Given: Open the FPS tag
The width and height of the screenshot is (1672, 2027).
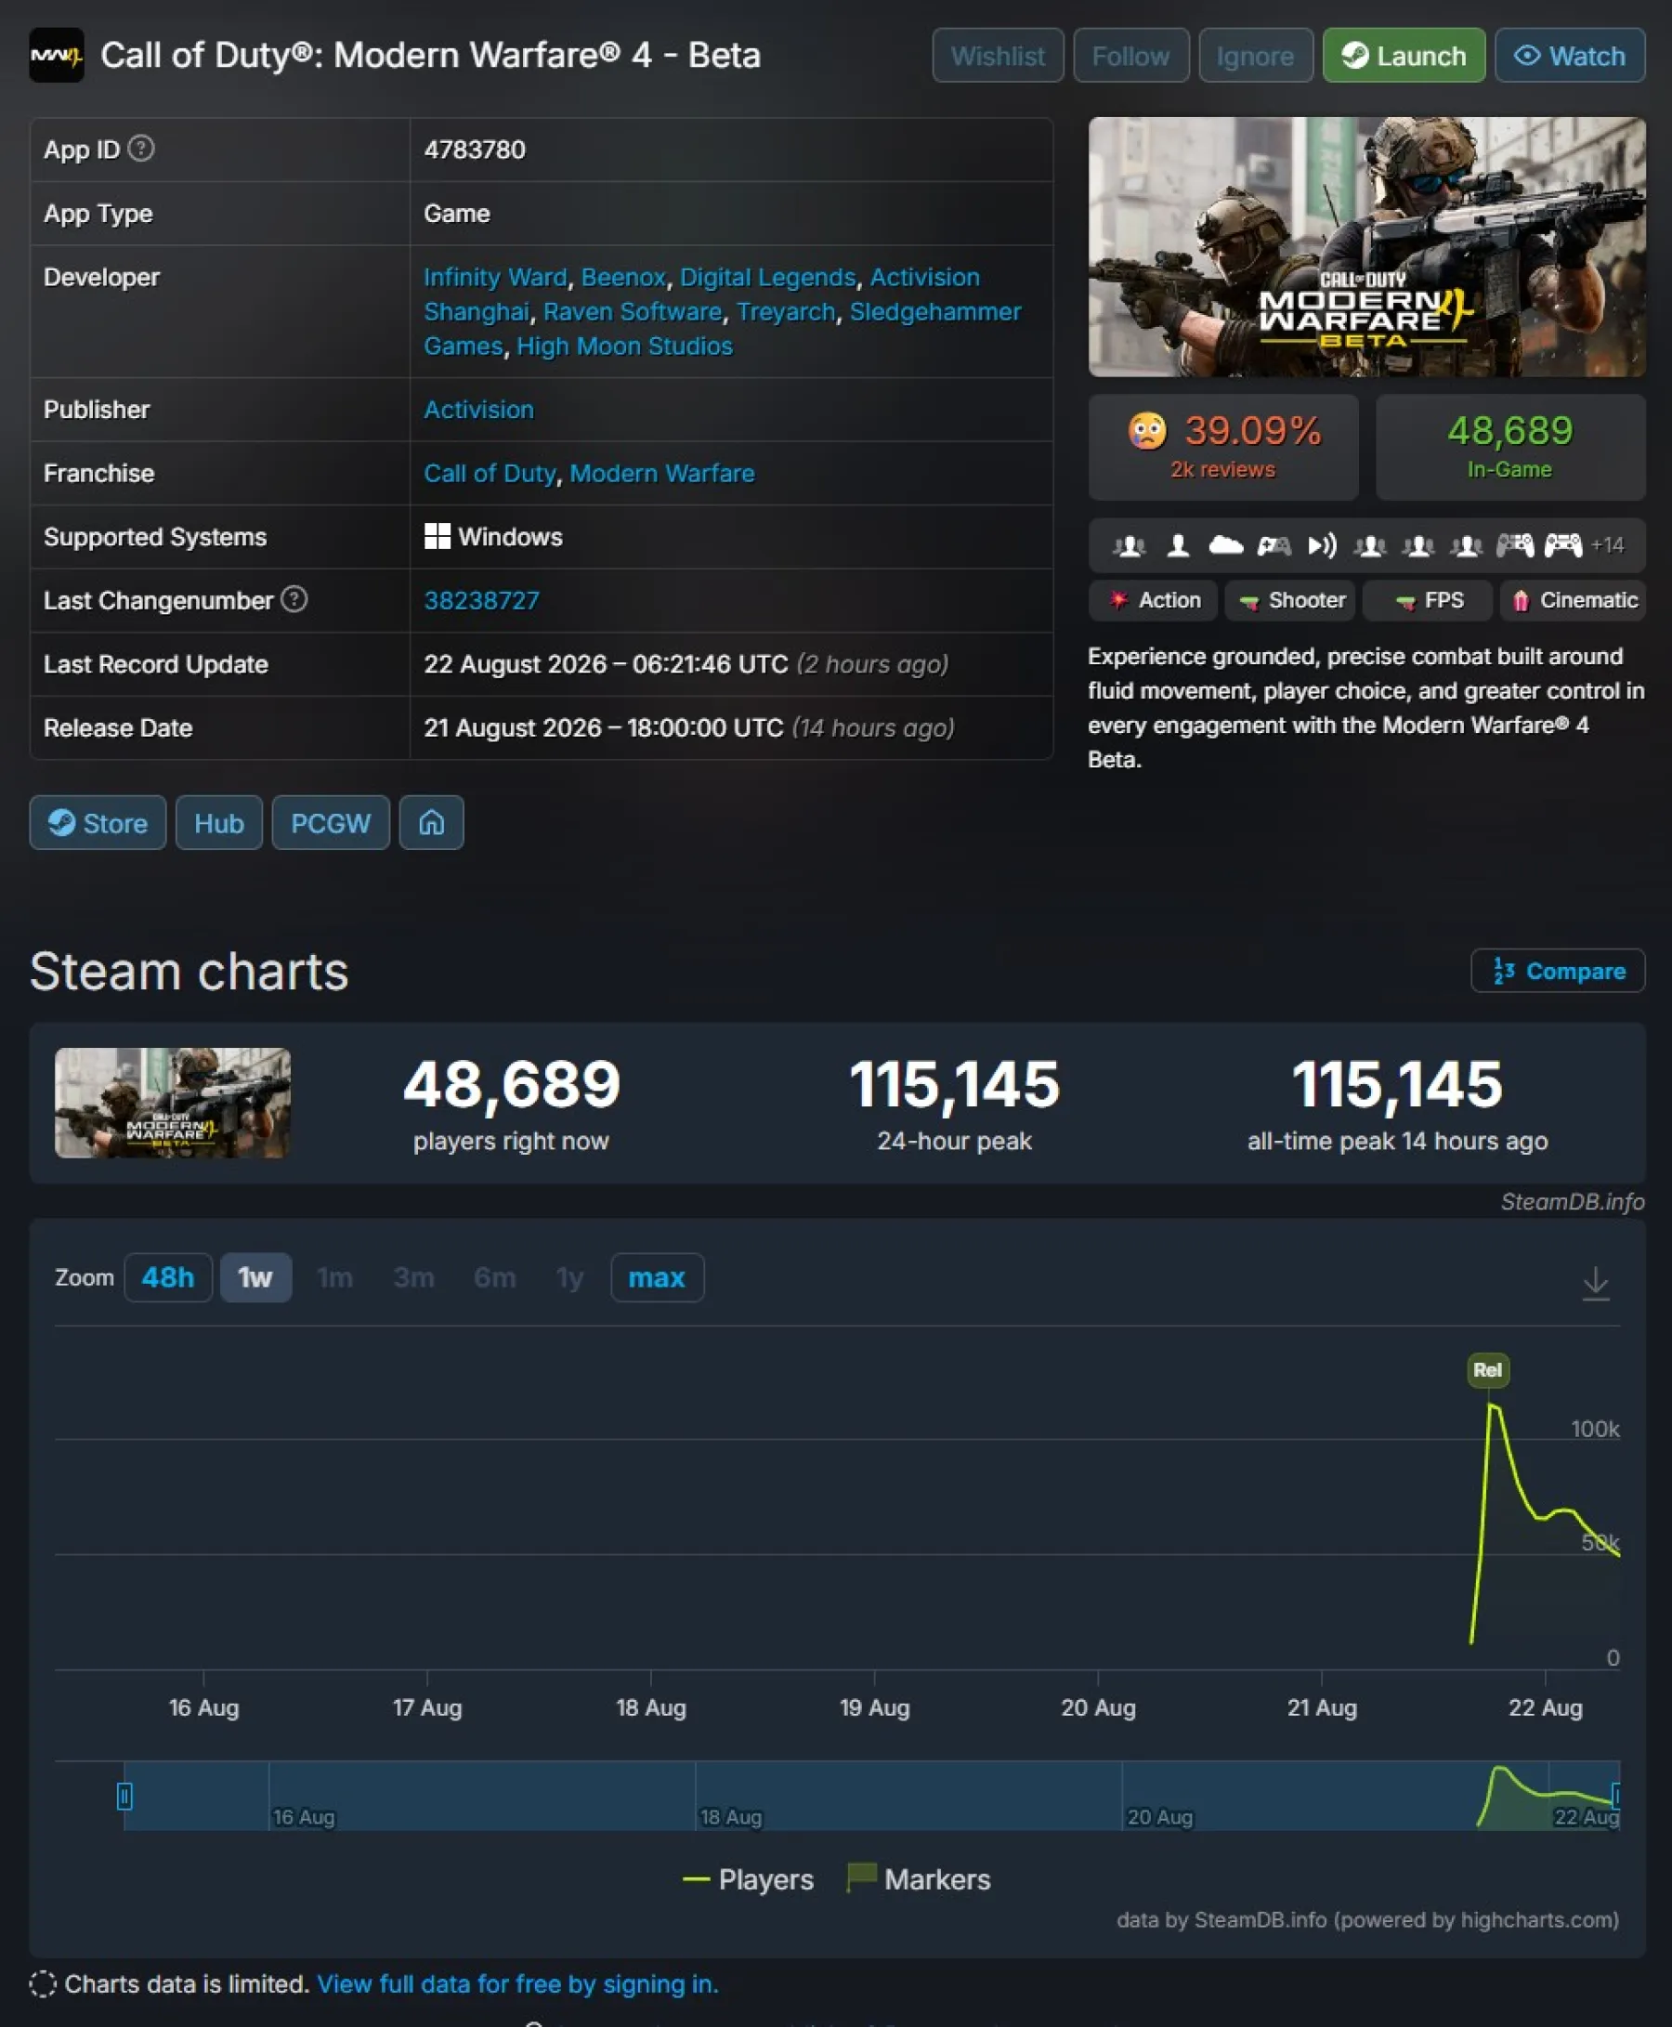Looking at the screenshot, I should point(1429,600).
